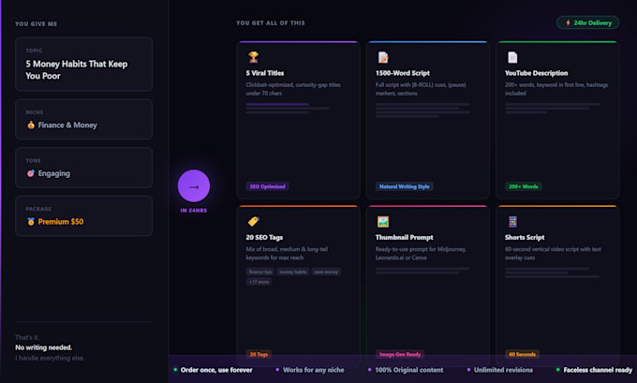637x383 pixels.
Task: Click the 'YouTube Description' heading
Action: 536,73
